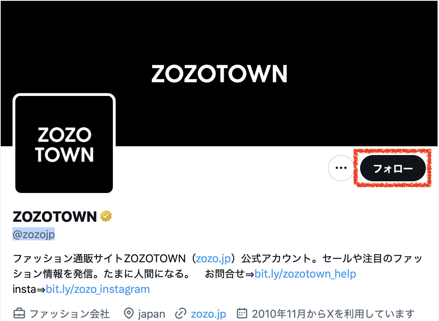Screen dimensions: 439x321
Task: Click the japan location text
Action: coord(152,313)
